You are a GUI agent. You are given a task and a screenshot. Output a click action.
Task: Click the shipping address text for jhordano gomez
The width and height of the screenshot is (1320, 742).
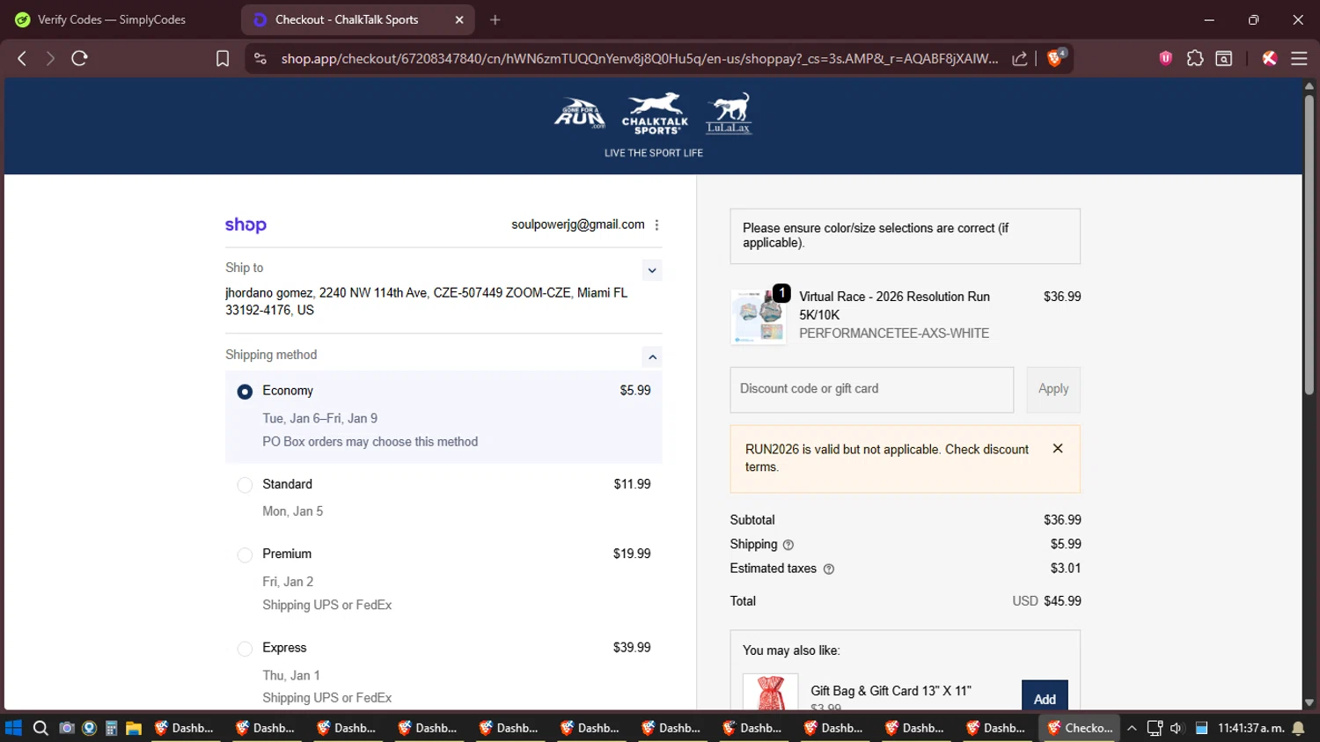[427, 301]
